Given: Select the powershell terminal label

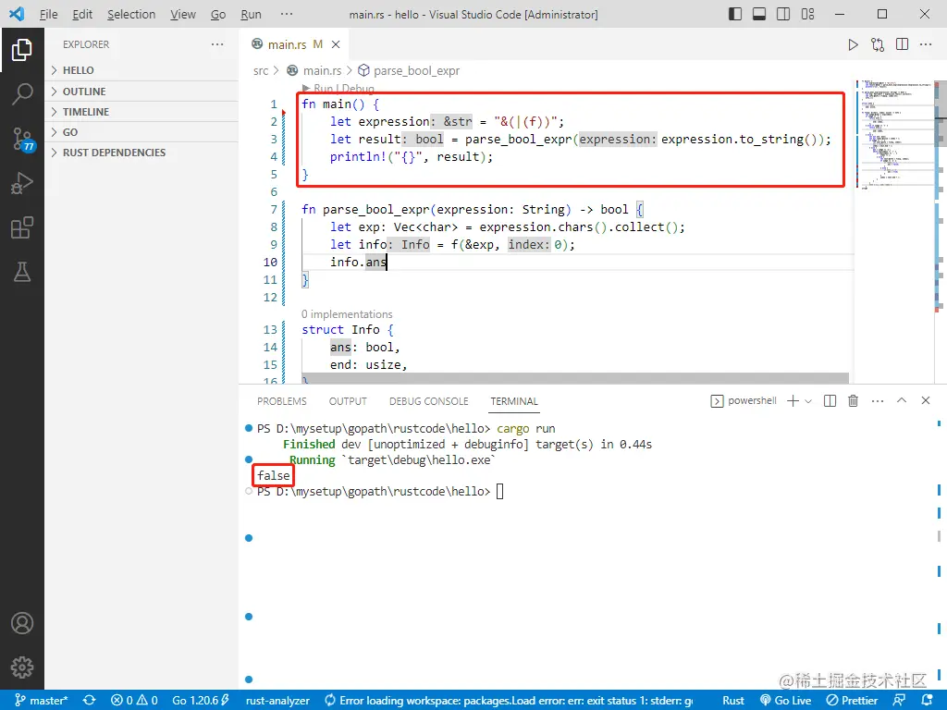Looking at the screenshot, I should pos(744,401).
